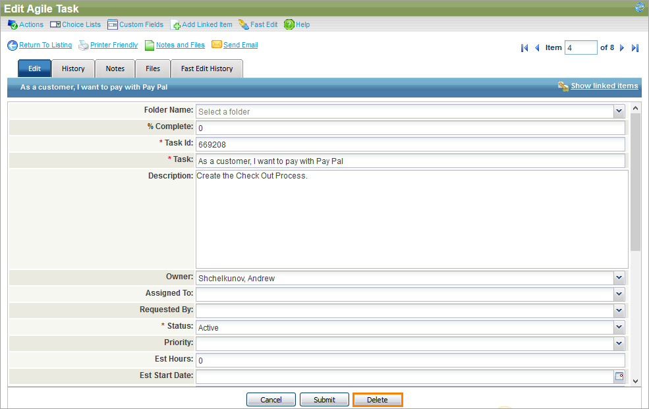Click the green Help question icon
Screen dimensions: 649x409
coord(289,25)
